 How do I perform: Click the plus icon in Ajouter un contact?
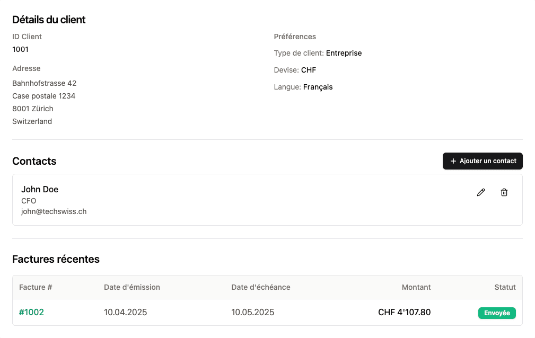click(x=453, y=161)
